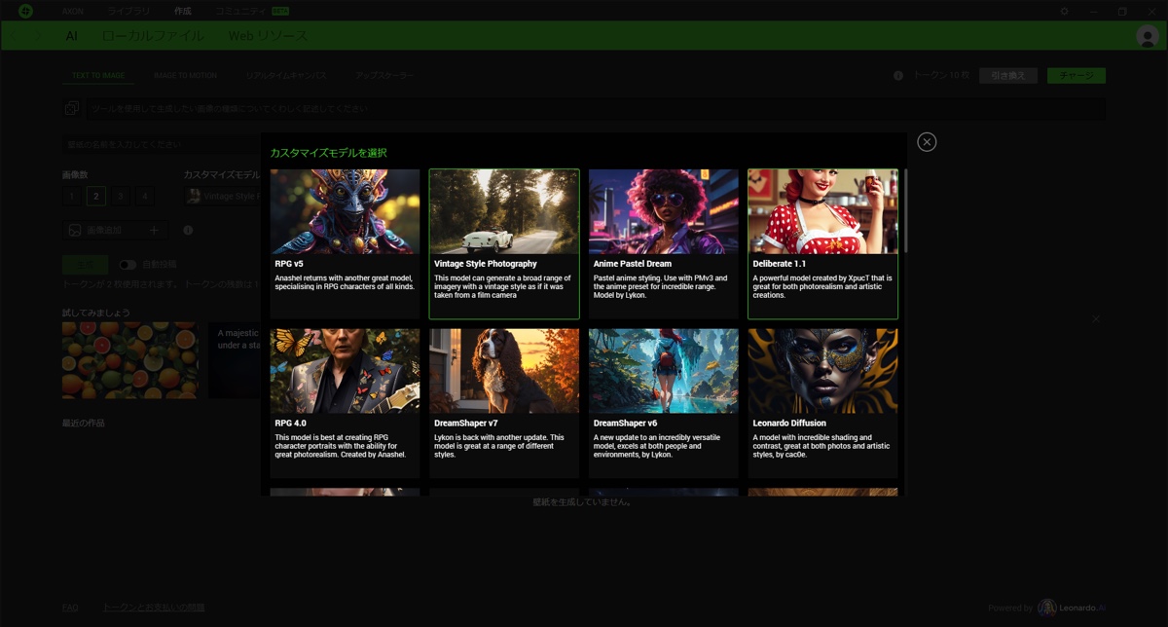This screenshot has width=1168, height=627.
Task: Click the random prompt dice icon
Action: point(72,108)
